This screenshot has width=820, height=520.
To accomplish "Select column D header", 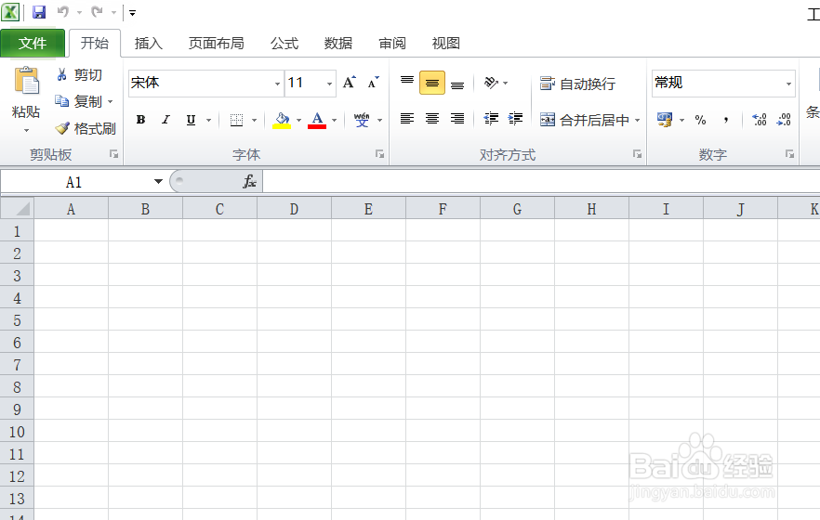I will tap(294, 209).
